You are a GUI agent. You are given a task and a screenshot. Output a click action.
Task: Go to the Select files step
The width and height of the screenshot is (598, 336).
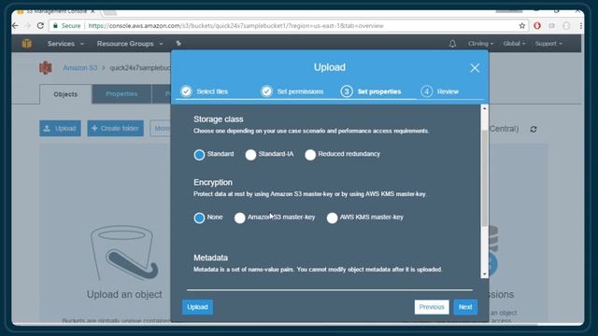tap(205, 91)
